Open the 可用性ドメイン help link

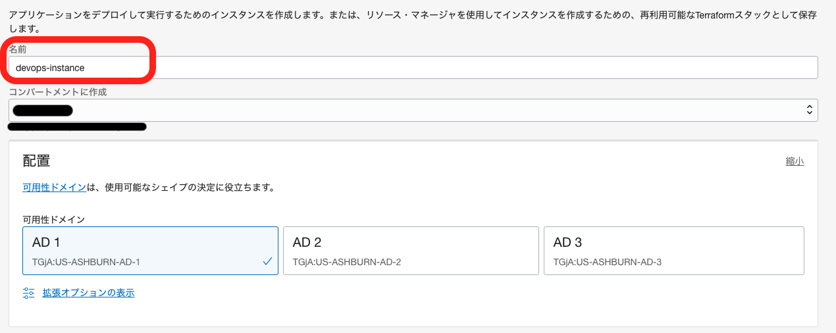55,187
